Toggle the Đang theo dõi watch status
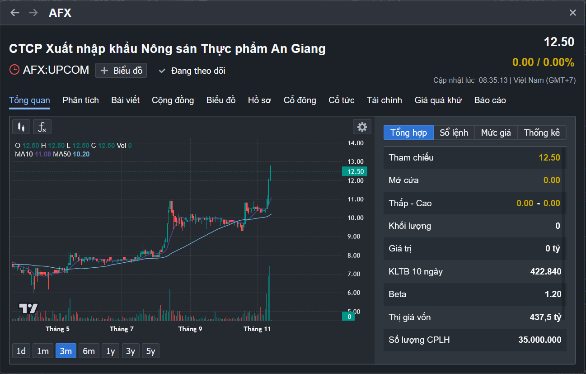This screenshot has width=586, height=374. [x=192, y=71]
